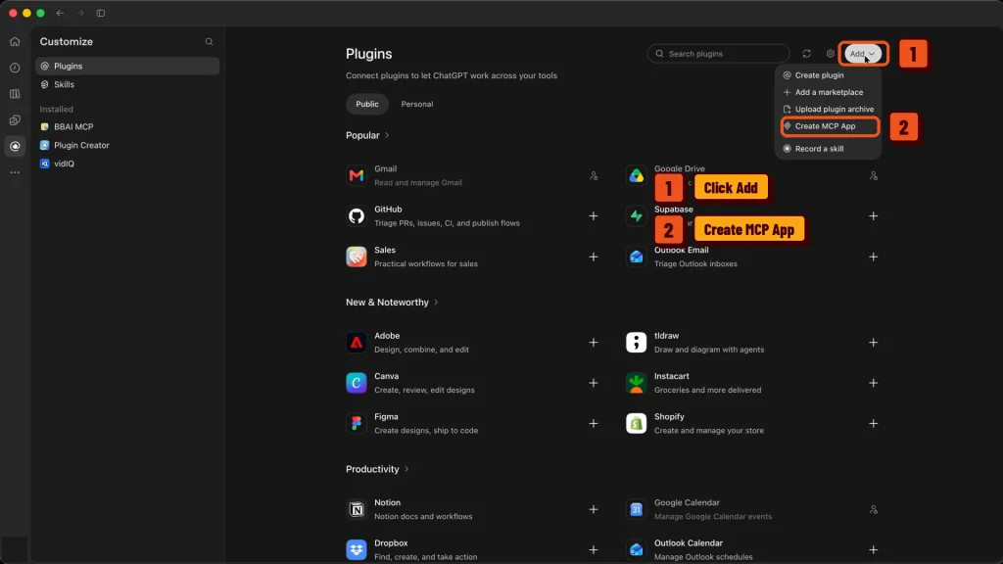The width and height of the screenshot is (1003, 564).
Task: Expand the Popular section chevron
Action: (387, 135)
